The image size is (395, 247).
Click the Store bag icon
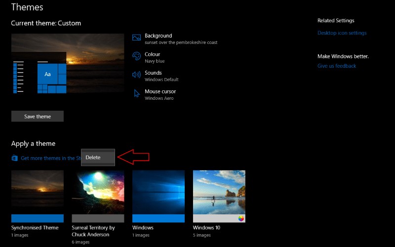pos(15,158)
